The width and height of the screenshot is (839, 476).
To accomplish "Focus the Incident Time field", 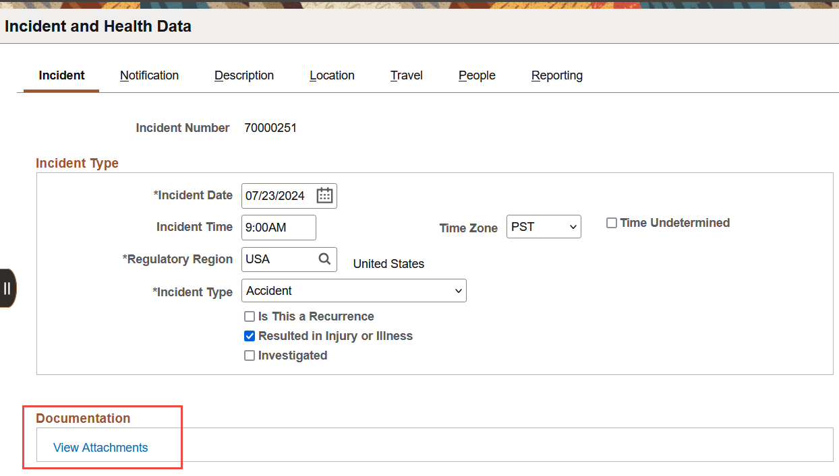I will tap(279, 228).
